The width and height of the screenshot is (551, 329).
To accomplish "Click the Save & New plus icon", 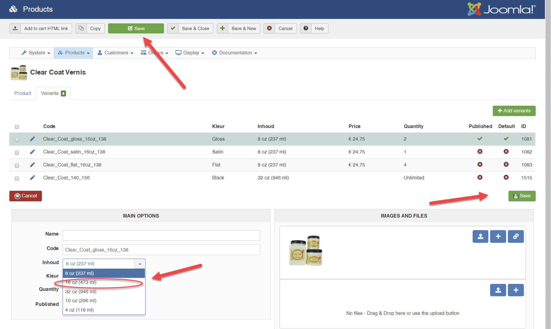I will click(222, 28).
